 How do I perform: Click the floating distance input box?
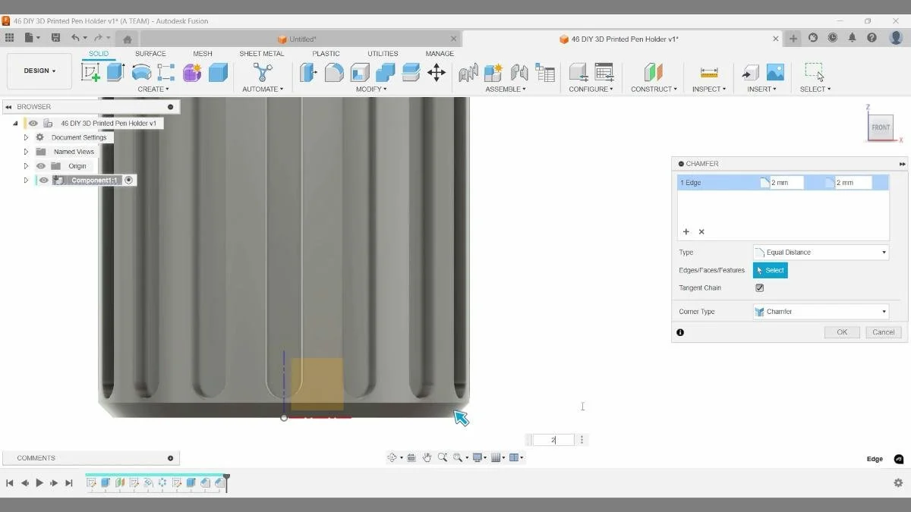(554, 440)
